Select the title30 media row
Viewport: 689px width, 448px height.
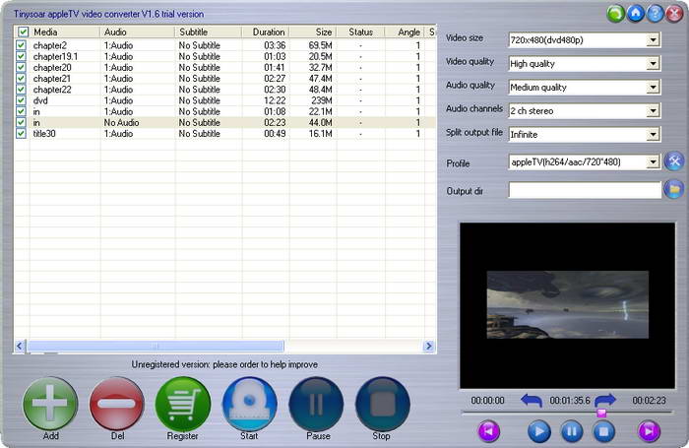pyautogui.click(x=225, y=133)
